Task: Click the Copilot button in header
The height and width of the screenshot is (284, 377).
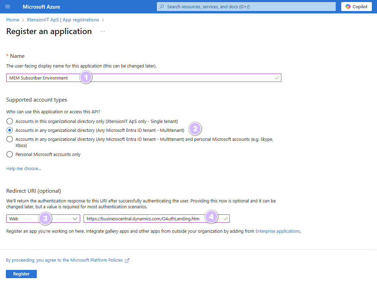Action: click(x=356, y=7)
